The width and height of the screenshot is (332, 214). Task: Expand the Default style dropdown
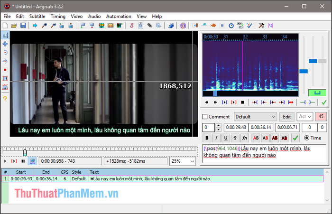pos(255,117)
